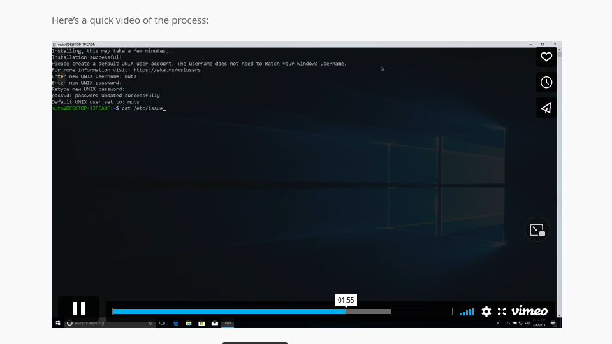The image size is (612, 344).
Task: Enable picture-in-picture mode
Action: point(537,230)
